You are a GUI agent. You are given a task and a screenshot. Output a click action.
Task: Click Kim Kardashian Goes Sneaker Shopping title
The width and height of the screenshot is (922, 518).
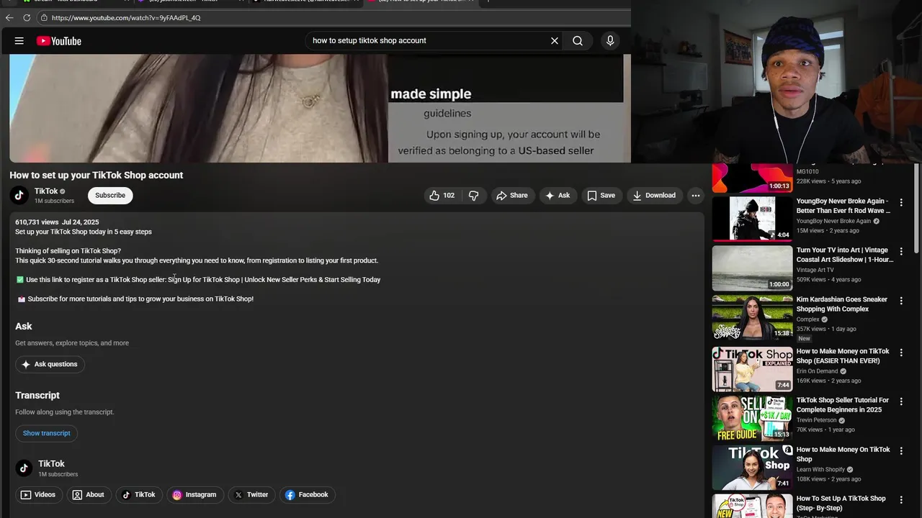pyautogui.click(x=842, y=304)
